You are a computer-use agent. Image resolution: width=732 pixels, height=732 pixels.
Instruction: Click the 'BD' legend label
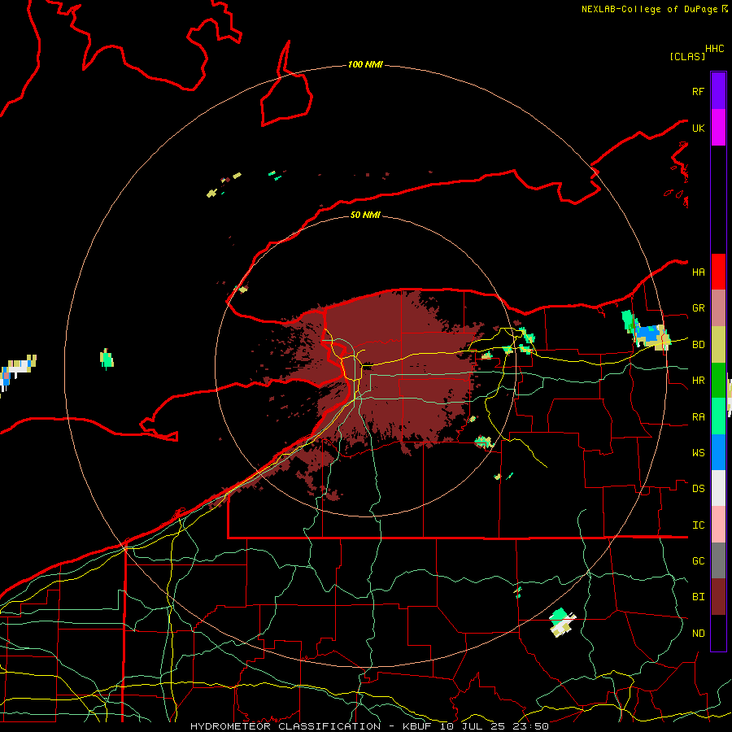(698, 345)
